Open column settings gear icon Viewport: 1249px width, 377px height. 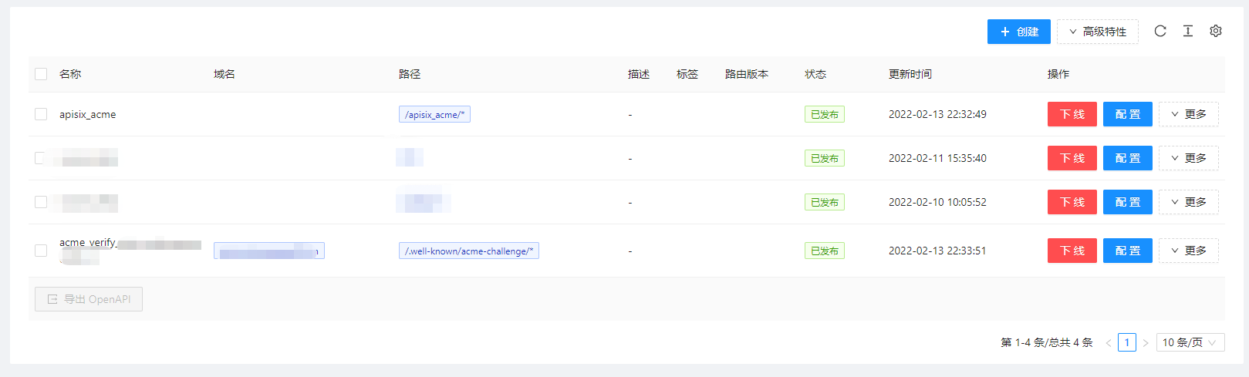[1216, 31]
